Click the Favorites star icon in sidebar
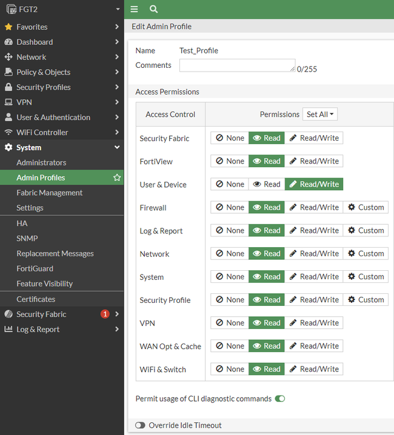Viewport: 394px width, 435px height. point(8,27)
